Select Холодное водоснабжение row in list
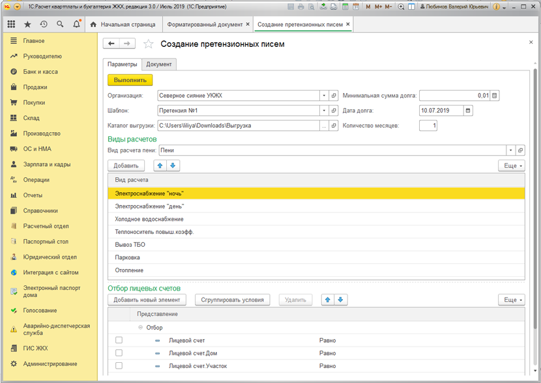This screenshot has height=383, width=541. point(149,220)
